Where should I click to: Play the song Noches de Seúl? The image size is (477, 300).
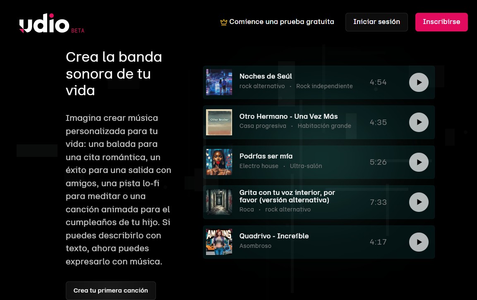[419, 82]
